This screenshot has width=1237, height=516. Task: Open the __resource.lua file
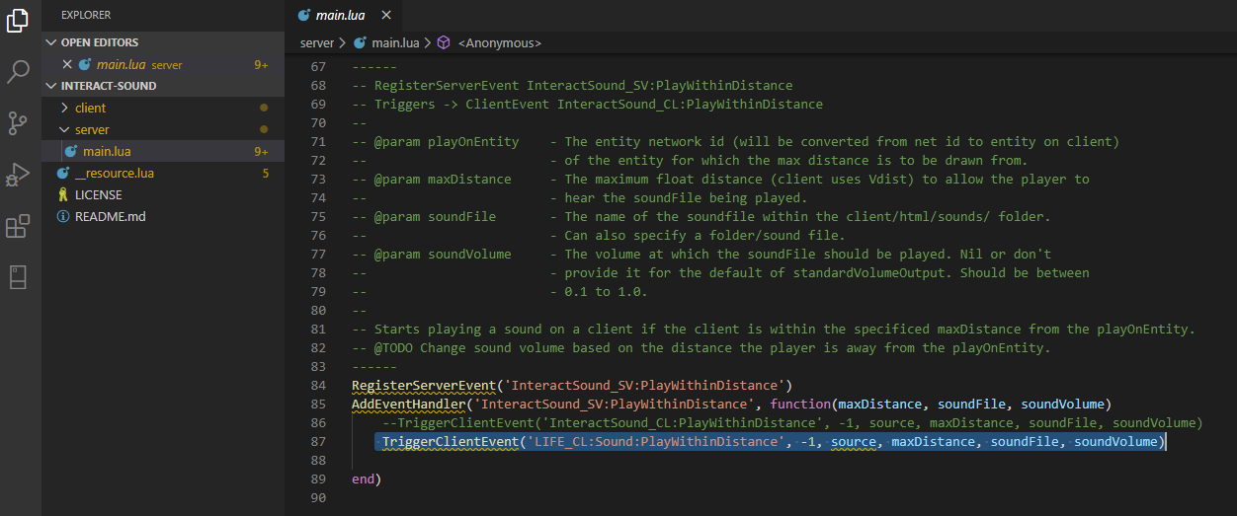pos(163,173)
